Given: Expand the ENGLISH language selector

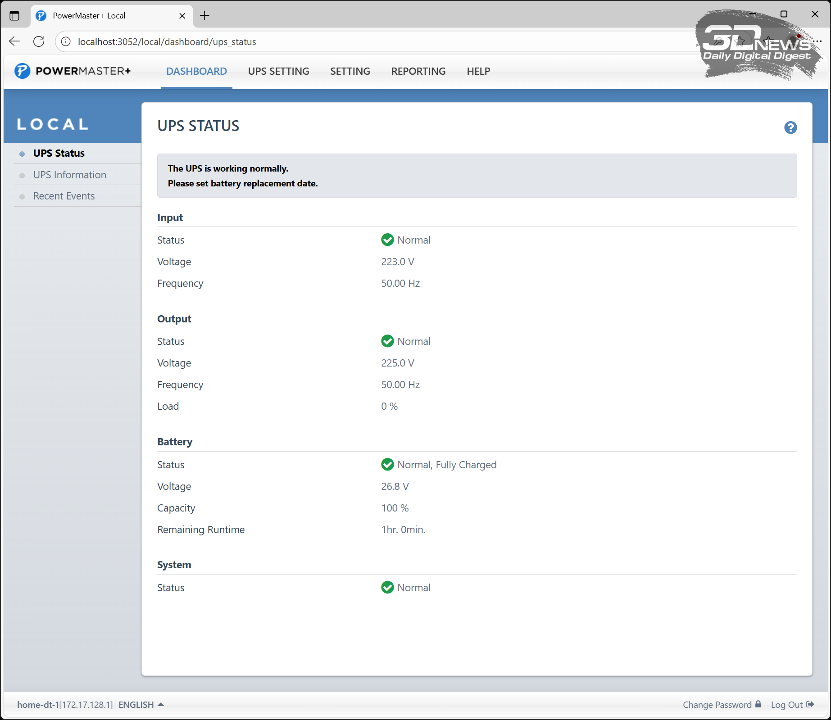Looking at the screenshot, I should 141,705.
